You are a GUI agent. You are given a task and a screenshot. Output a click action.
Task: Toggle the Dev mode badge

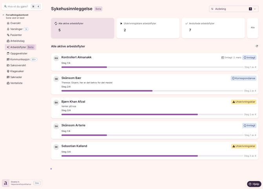click(37, 183)
